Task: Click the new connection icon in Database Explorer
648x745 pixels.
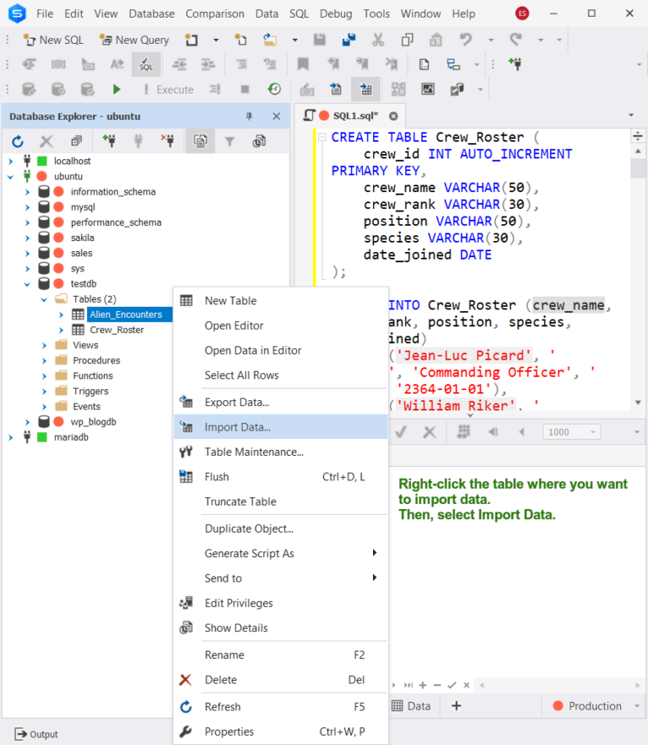Action: point(109,141)
